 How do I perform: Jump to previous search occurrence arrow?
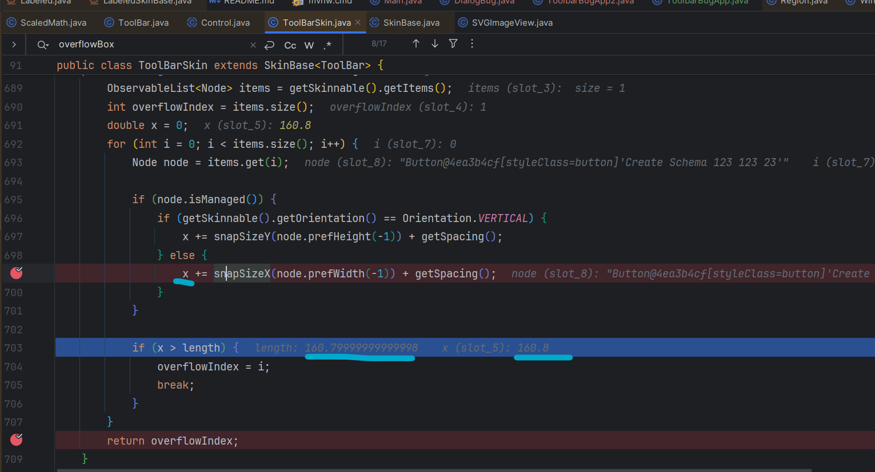(416, 44)
